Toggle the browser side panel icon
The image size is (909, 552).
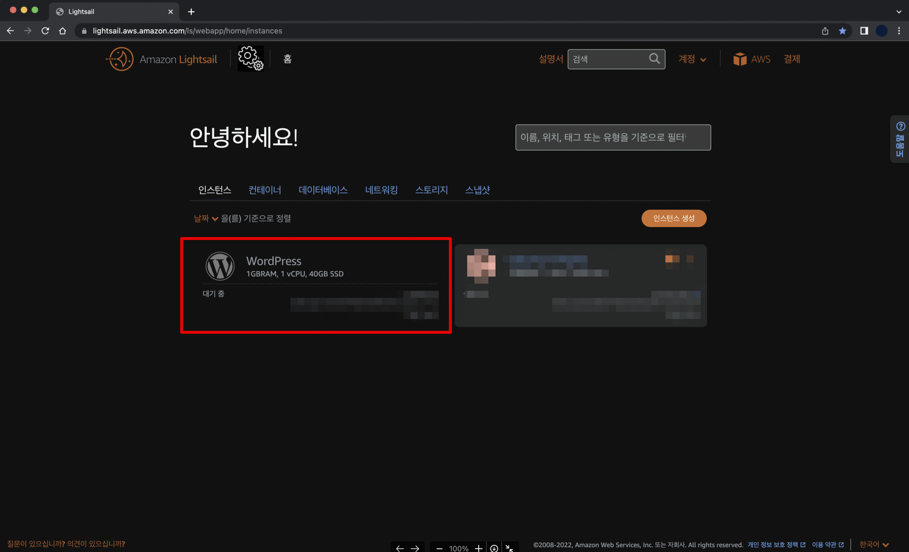pos(864,31)
